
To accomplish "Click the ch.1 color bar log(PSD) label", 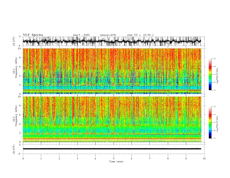I will (218, 76).
